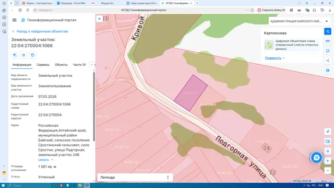334x188 pixels.
Task: Select the Цифровая объектовая схема basemap thumbnail
Action: [269, 45]
